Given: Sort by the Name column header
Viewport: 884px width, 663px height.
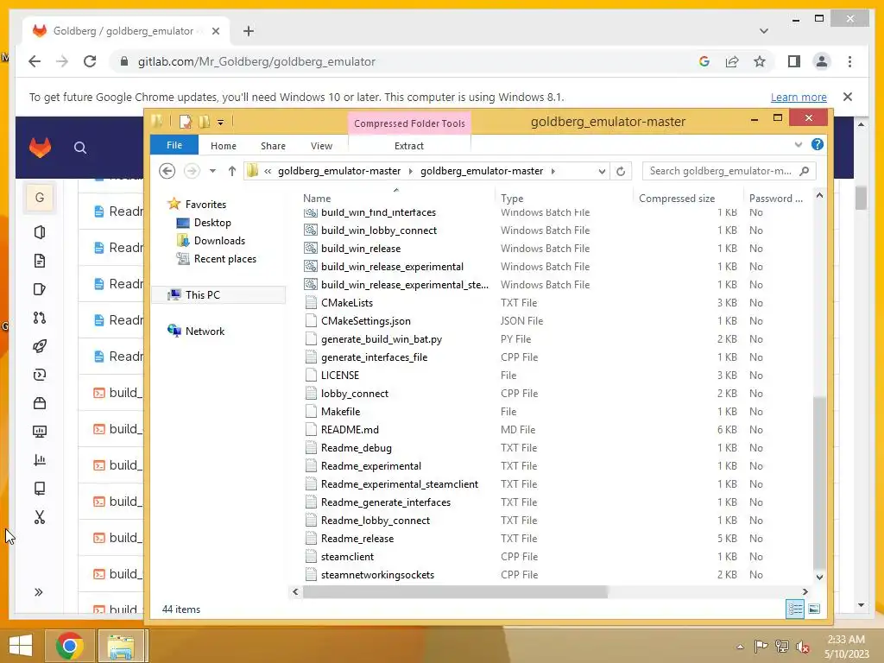Looking at the screenshot, I should [x=317, y=199].
